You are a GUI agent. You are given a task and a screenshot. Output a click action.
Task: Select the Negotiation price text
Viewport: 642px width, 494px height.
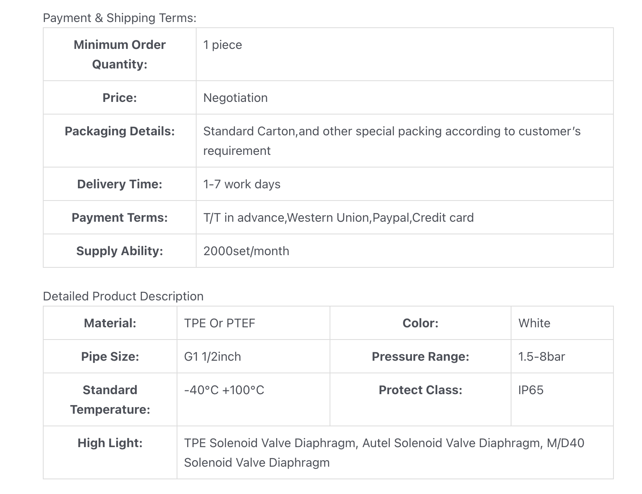(235, 98)
